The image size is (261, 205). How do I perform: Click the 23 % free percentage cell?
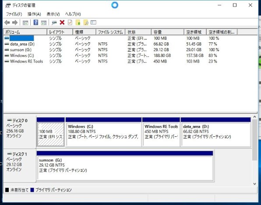pos(213,61)
